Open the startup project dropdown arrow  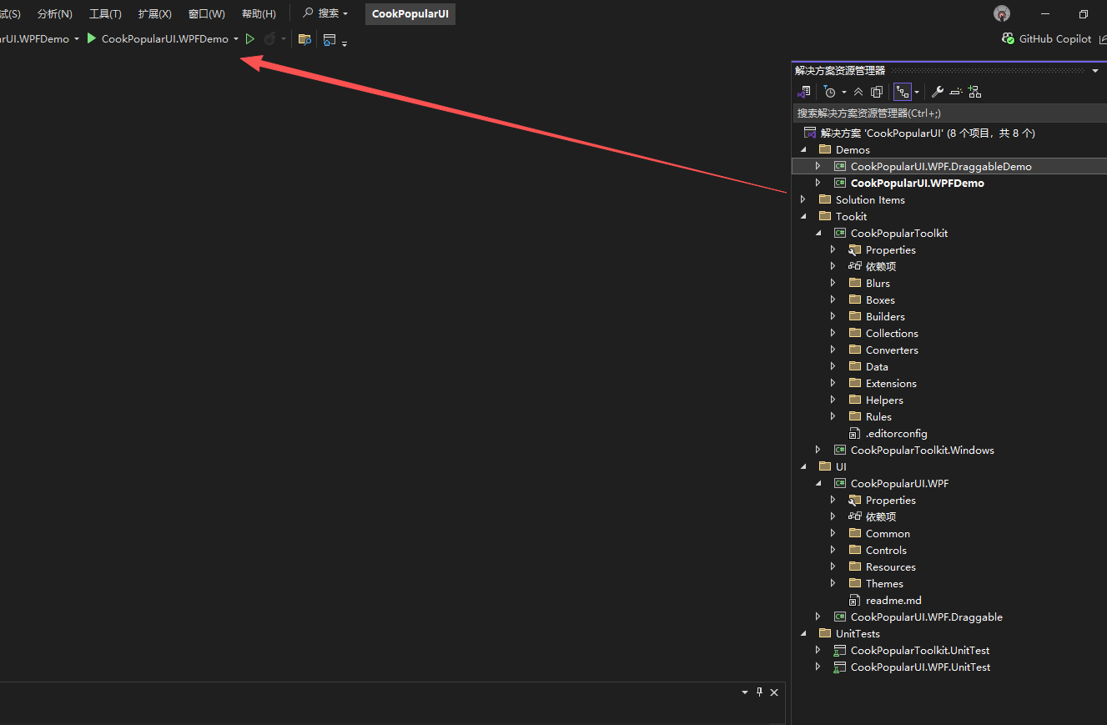(236, 39)
